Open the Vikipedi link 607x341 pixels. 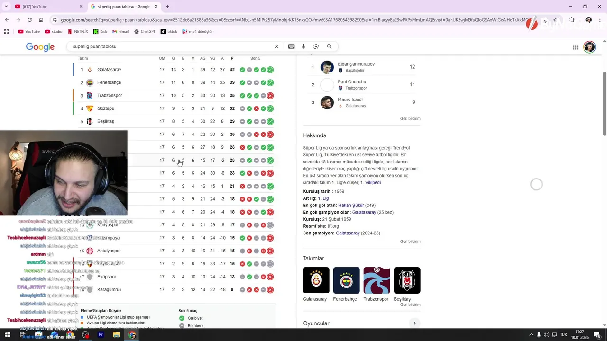(373, 182)
